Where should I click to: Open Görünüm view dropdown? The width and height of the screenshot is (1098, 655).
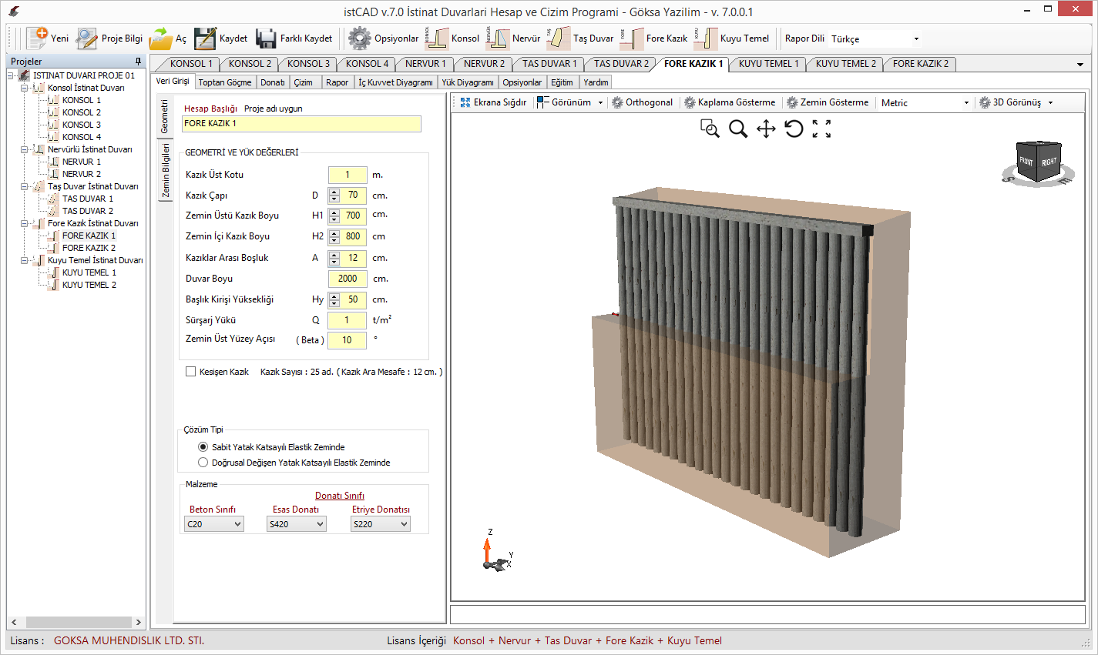[570, 102]
